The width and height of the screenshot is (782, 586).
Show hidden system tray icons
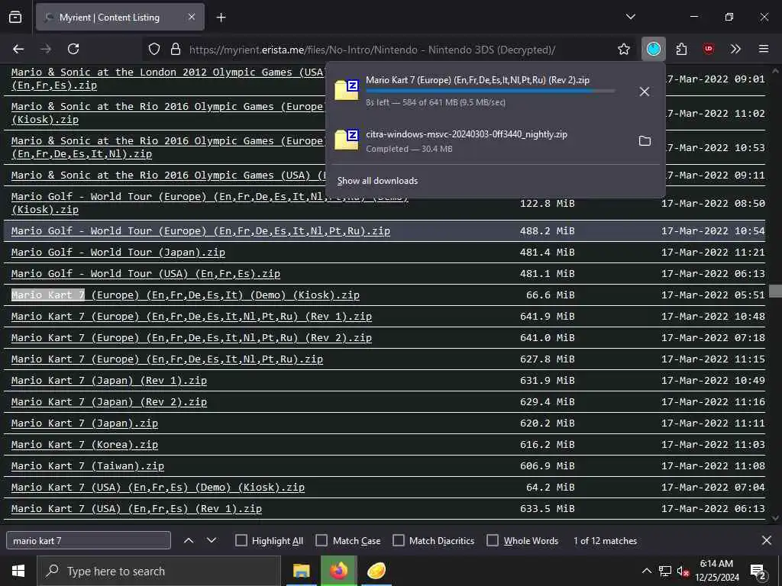[646, 571]
